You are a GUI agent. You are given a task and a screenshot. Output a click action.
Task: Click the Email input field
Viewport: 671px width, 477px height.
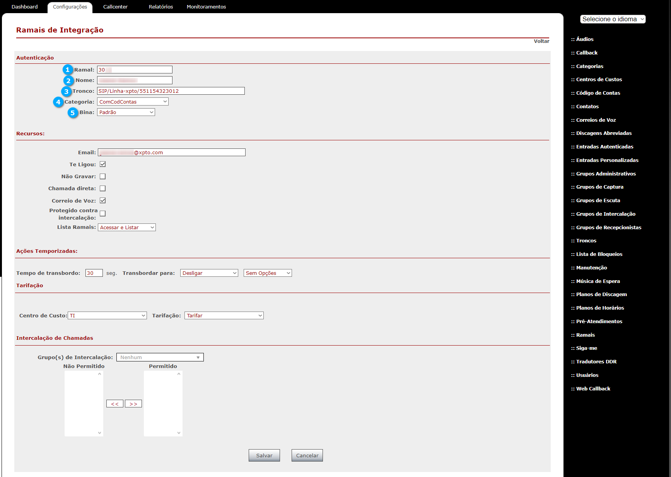[172, 152]
